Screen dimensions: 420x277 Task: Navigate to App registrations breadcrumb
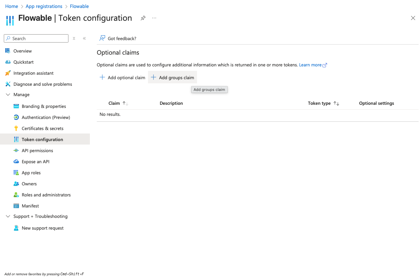(x=44, y=6)
